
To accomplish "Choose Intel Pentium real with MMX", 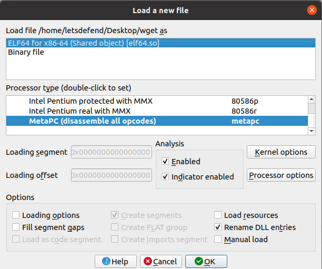I will (x=79, y=111).
